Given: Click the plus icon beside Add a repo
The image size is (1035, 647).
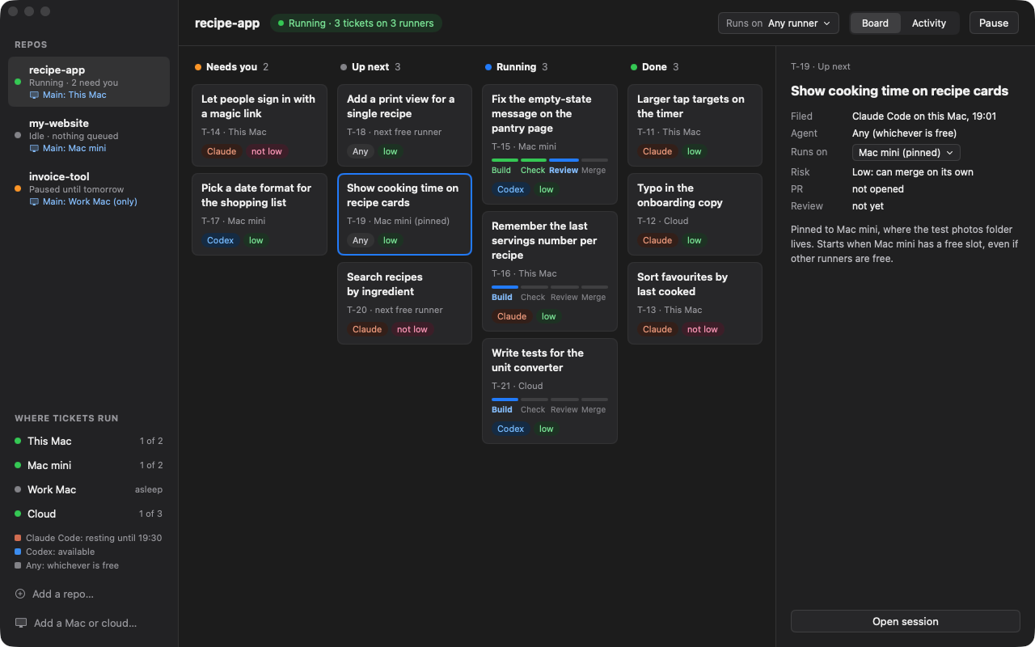Looking at the screenshot, I should tap(20, 594).
